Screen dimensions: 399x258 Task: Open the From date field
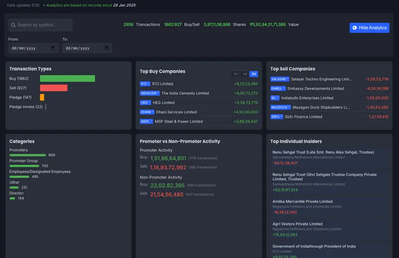click(x=33, y=48)
